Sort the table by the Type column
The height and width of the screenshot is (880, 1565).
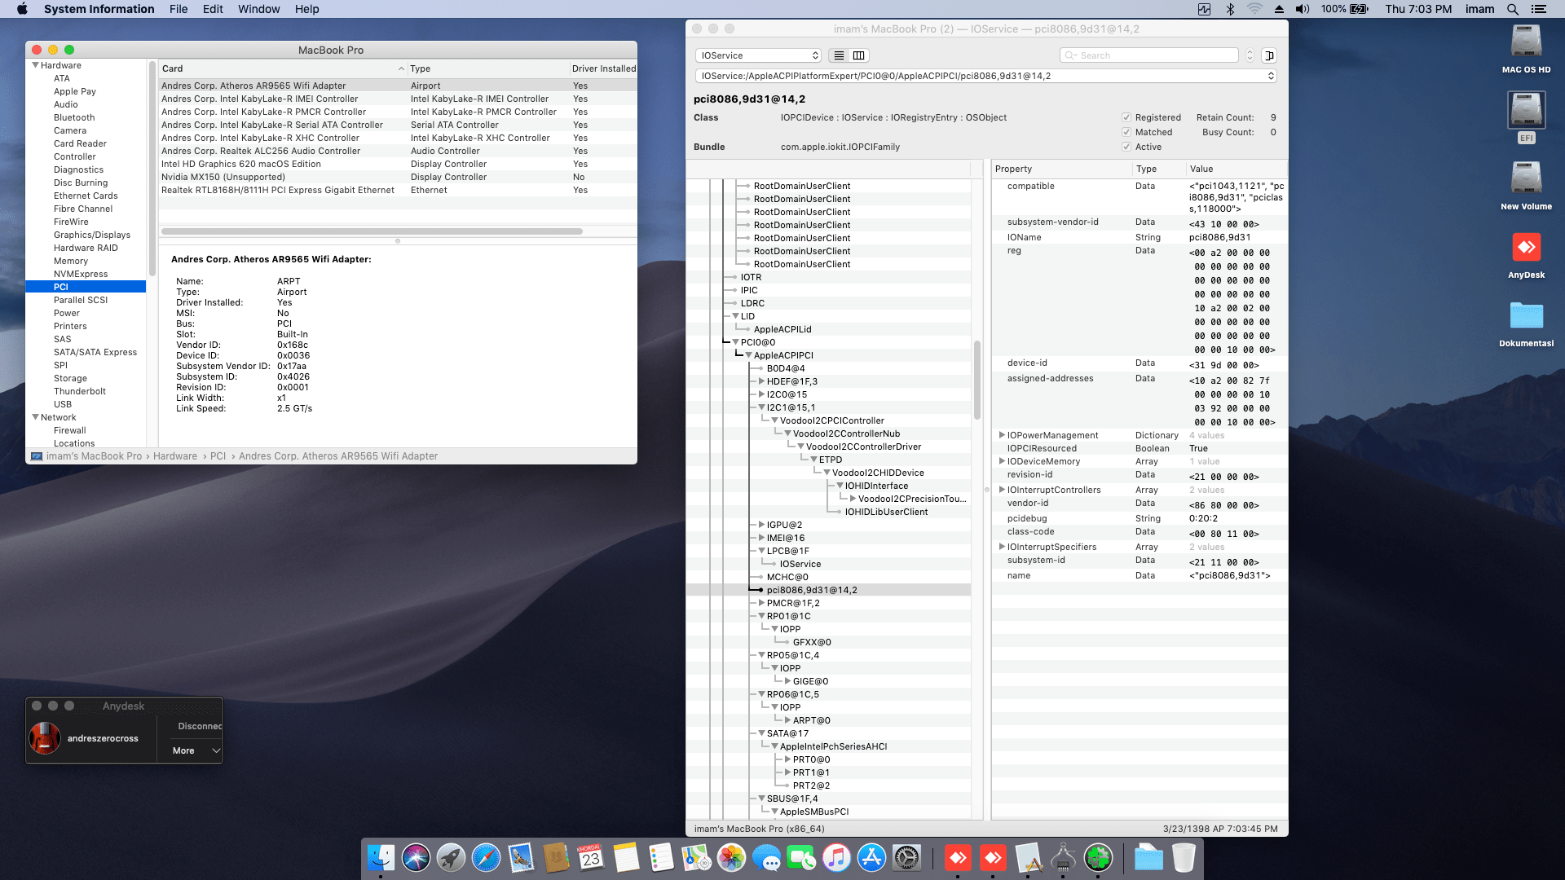pyautogui.click(x=487, y=68)
